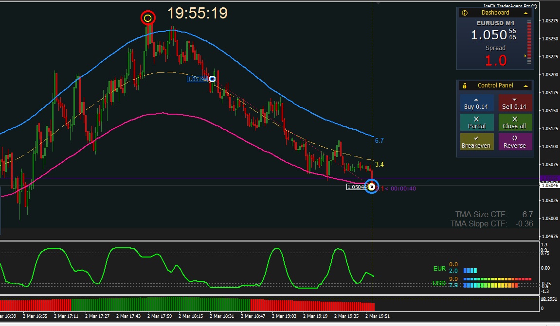Click the Dashboard info icon
The image size is (560, 326).
[x=465, y=13]
